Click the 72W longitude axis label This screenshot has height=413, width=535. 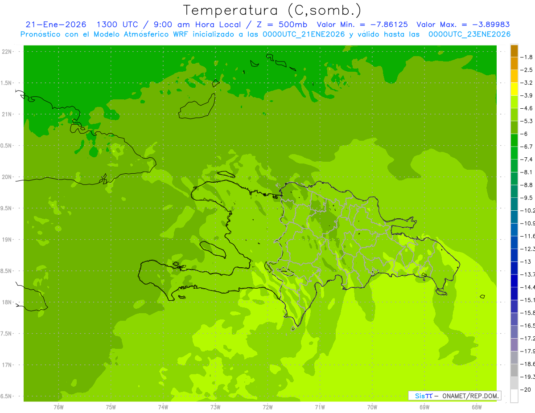tap(267, 407)
